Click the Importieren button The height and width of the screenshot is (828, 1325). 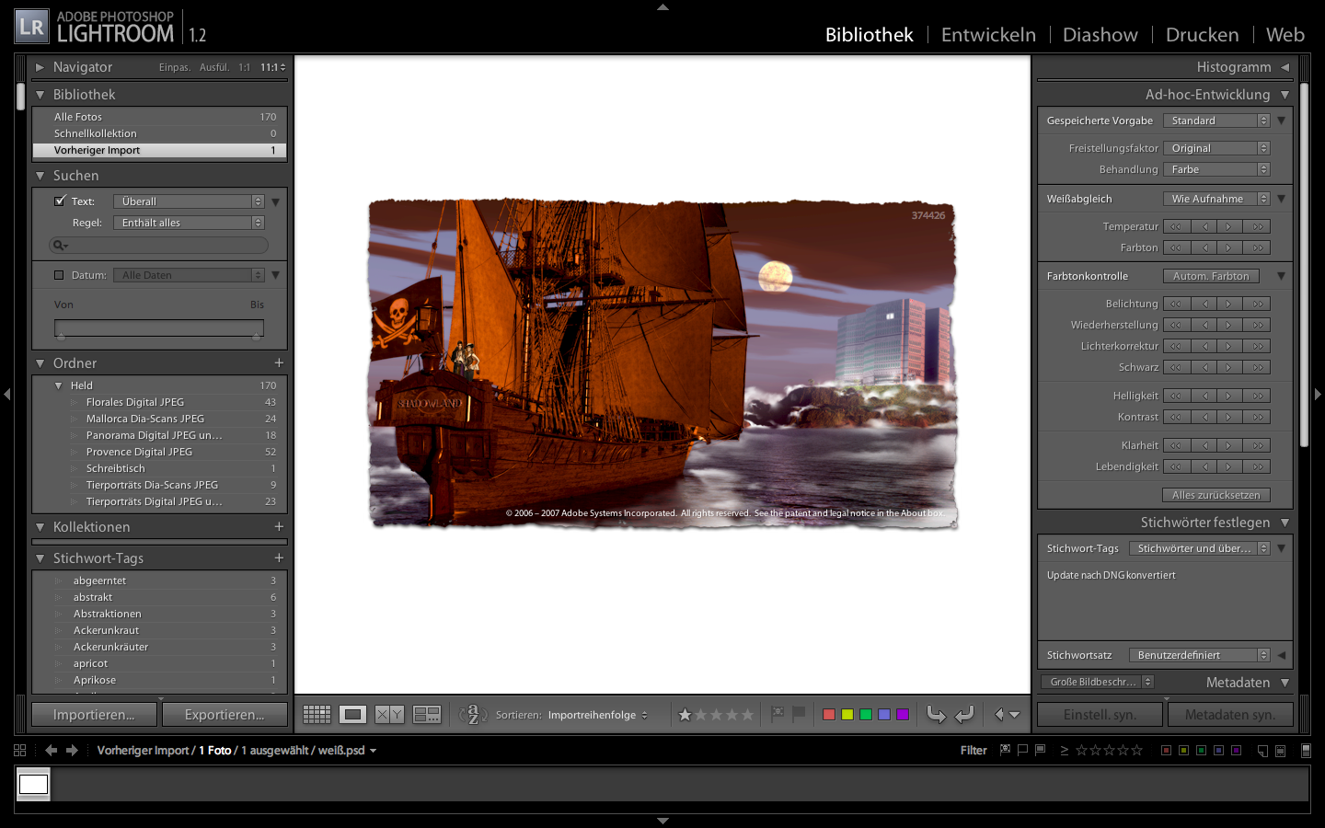[94, 715]
